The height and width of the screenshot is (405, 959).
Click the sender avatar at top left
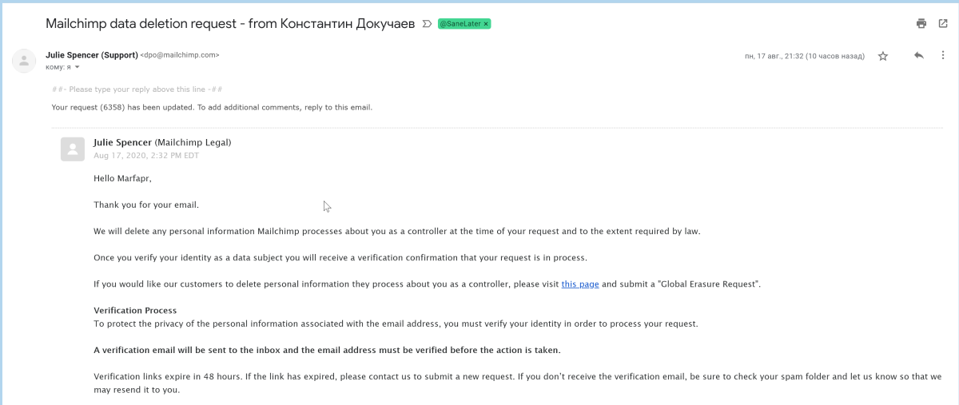[x=24, y=61]
